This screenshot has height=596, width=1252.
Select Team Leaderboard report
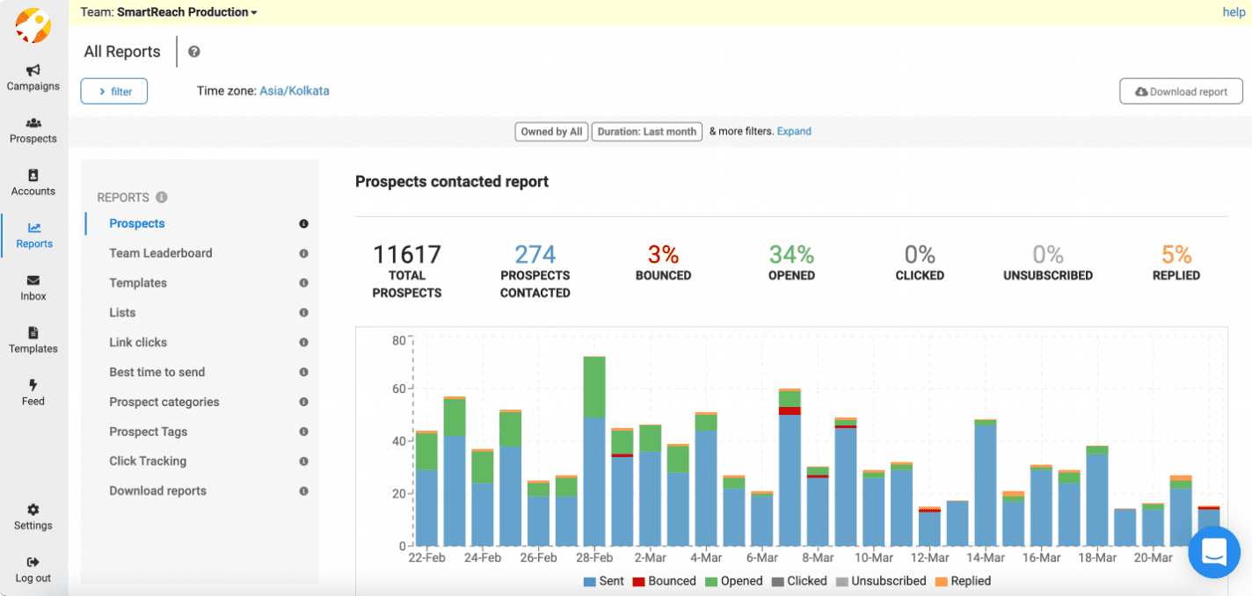[160, 252]
